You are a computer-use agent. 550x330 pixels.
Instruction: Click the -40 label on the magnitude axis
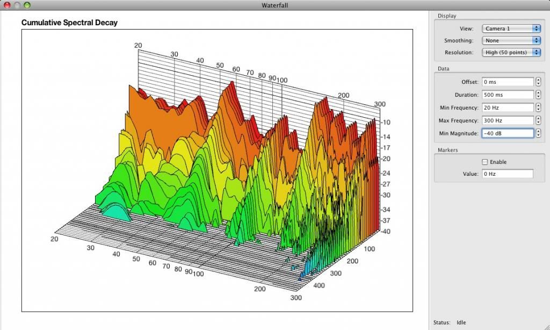pos(386,231)
